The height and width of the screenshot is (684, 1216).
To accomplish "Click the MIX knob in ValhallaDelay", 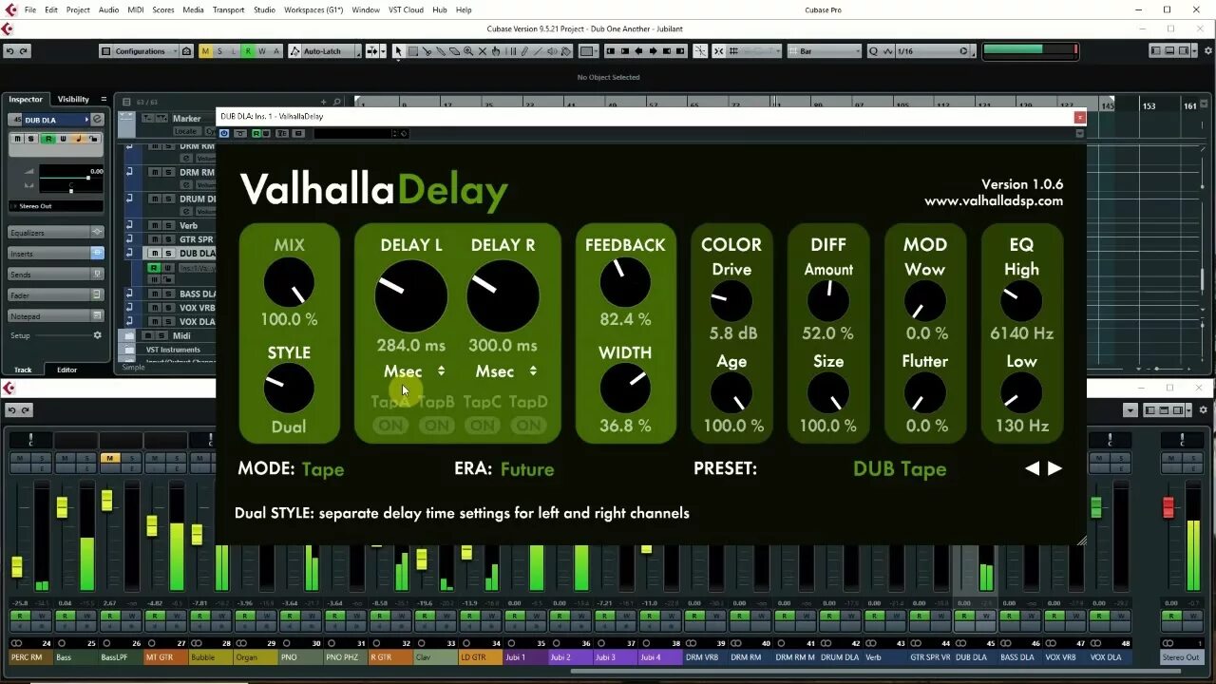I will pyautogui.click(x=289, y=285).
